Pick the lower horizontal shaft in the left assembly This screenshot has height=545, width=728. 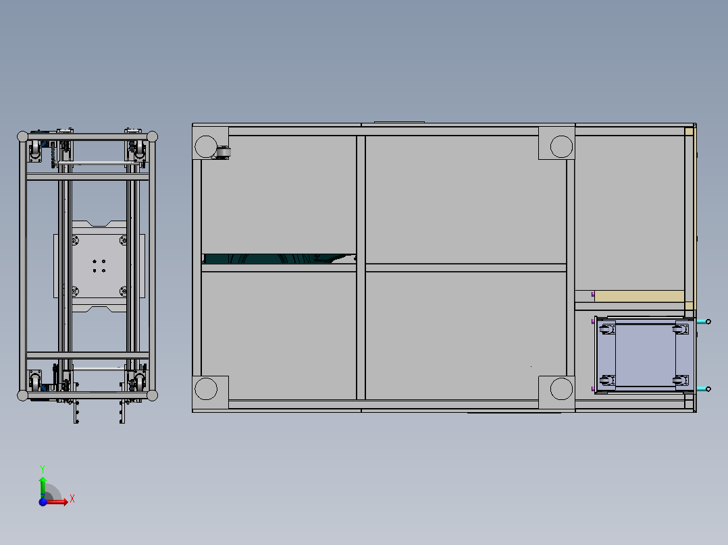coord(99,368)
